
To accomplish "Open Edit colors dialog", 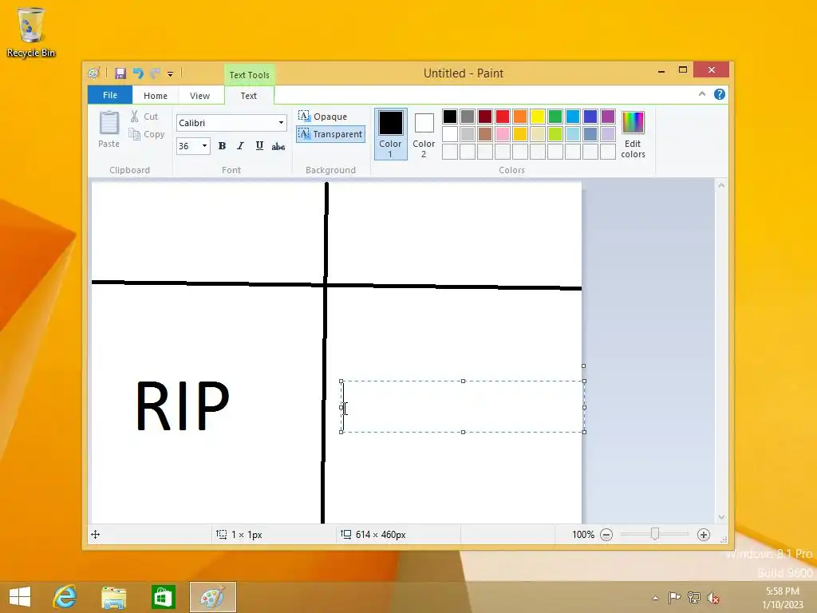I will tap(633, 134).
